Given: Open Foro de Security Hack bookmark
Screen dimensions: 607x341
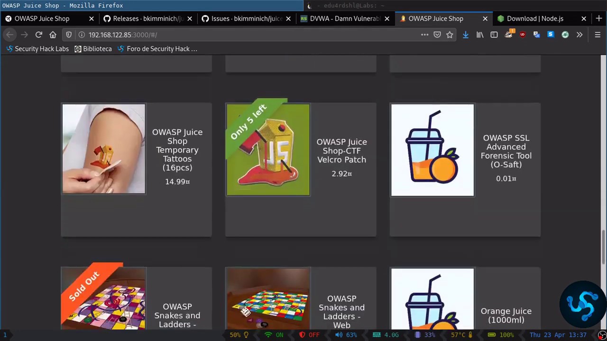Looking at the screenshot, I should click(157, 49).
